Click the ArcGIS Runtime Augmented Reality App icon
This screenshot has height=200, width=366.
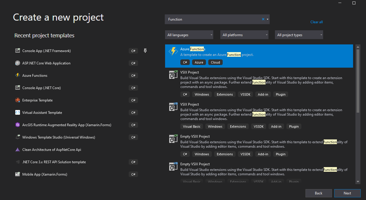click(18, 125)
